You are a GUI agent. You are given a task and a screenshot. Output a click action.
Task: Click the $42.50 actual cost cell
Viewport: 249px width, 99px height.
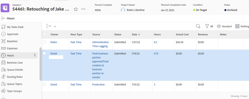point(179,42)
